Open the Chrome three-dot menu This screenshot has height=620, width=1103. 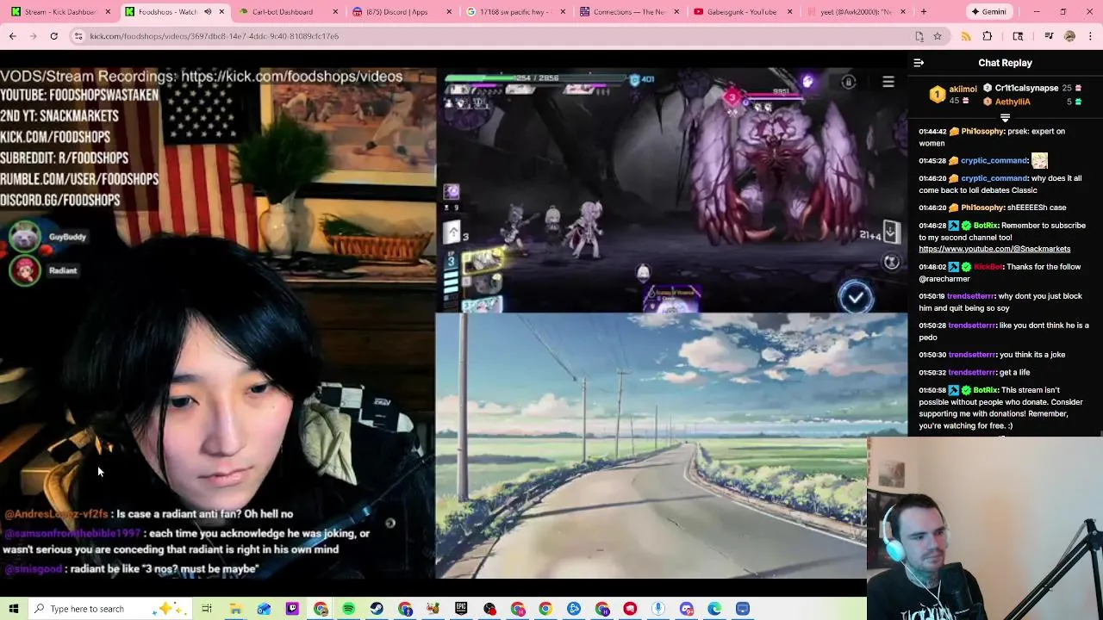1091,36
